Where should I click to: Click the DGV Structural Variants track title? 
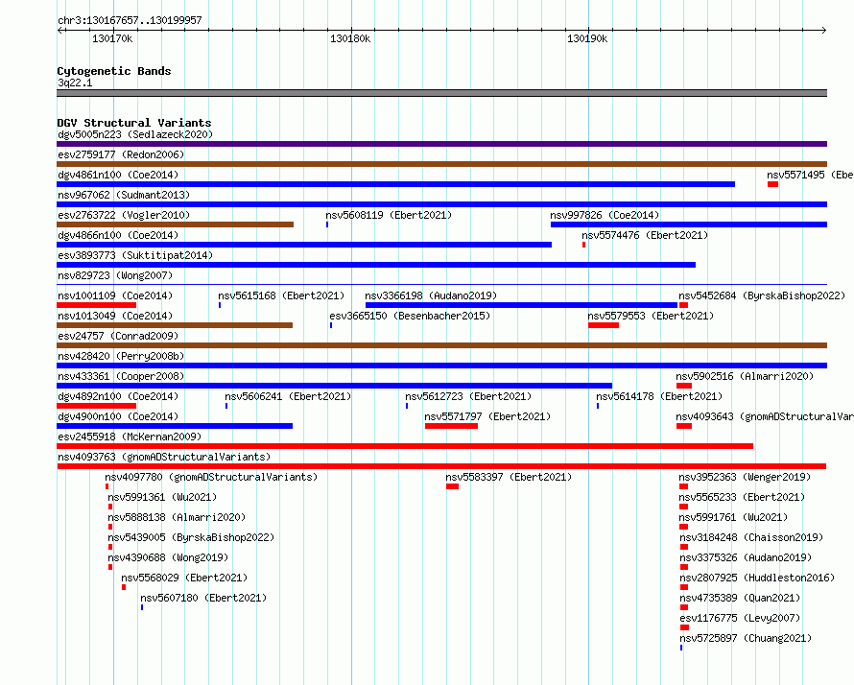click(x=134, y=123)
